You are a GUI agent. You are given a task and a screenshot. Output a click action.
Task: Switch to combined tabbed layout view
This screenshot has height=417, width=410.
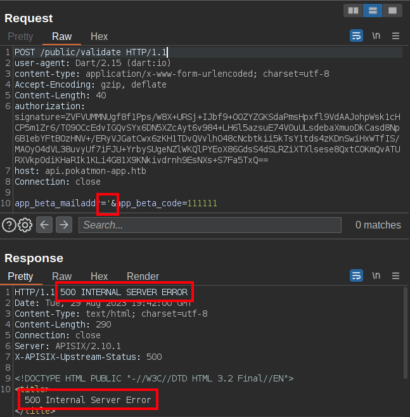tap(393, 11)
